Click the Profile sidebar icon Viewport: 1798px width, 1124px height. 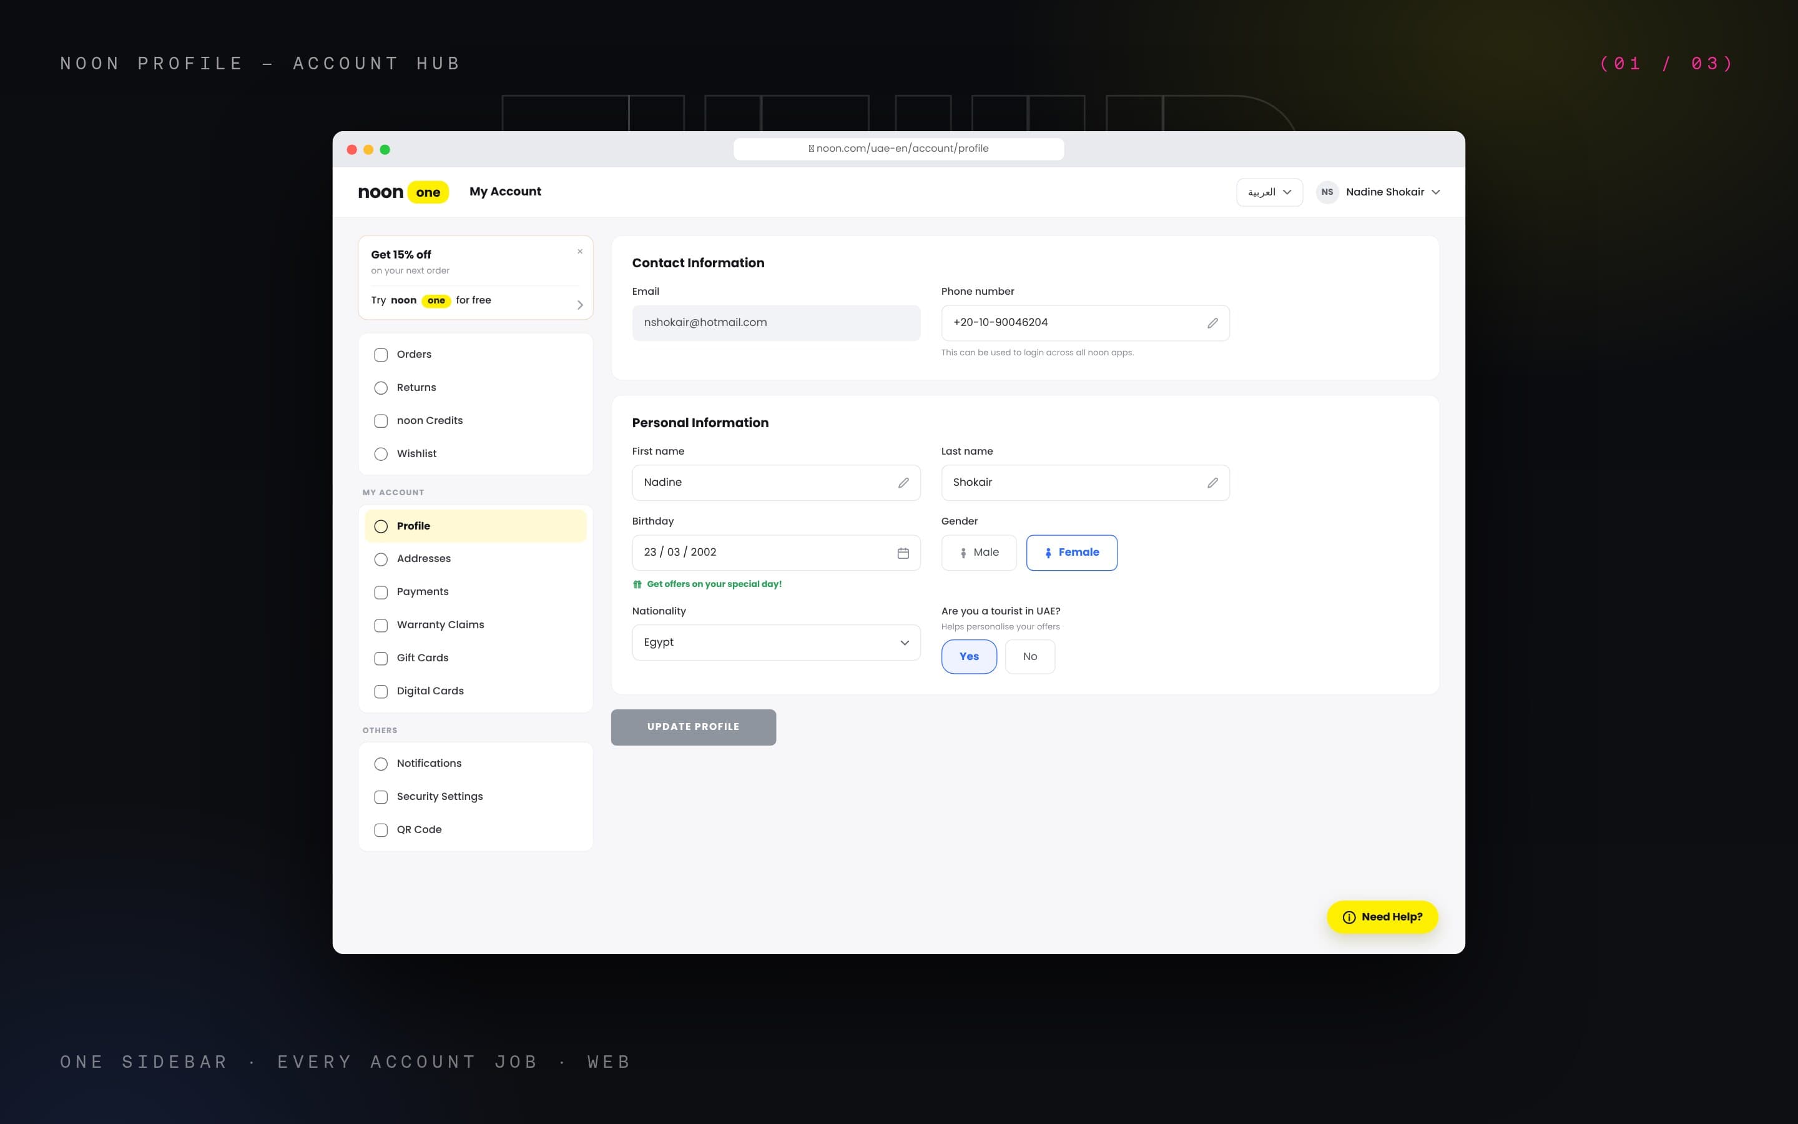point(381,526)
